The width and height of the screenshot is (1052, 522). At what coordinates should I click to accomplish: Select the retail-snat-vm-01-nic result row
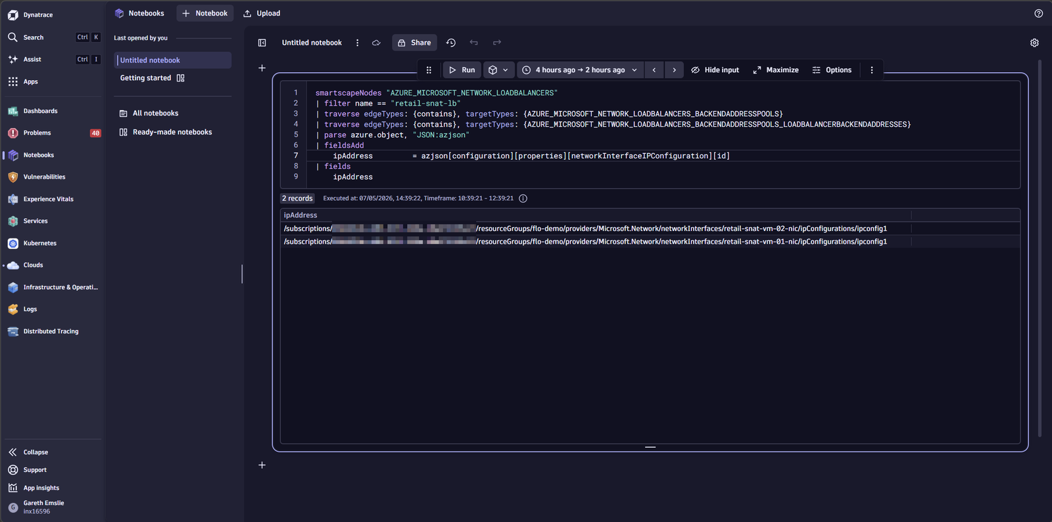(x=650, y=242)
